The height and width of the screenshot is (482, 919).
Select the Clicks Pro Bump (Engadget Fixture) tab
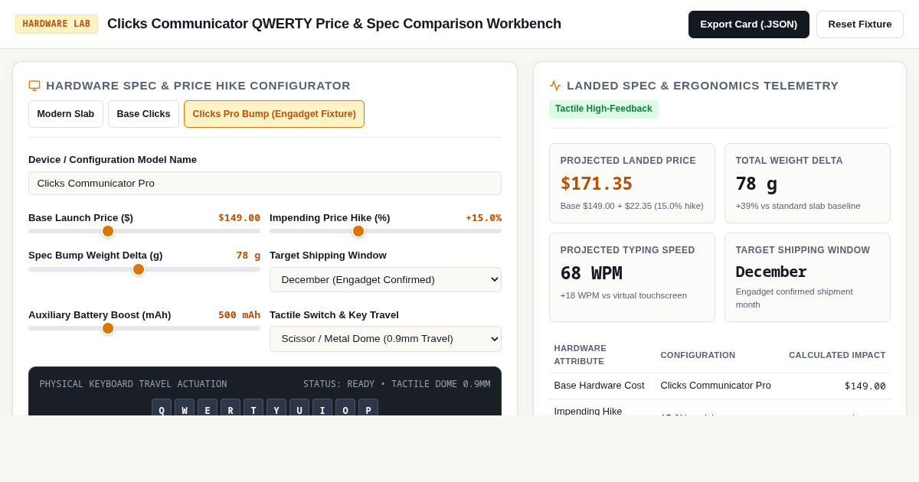[x=274, y=114]
